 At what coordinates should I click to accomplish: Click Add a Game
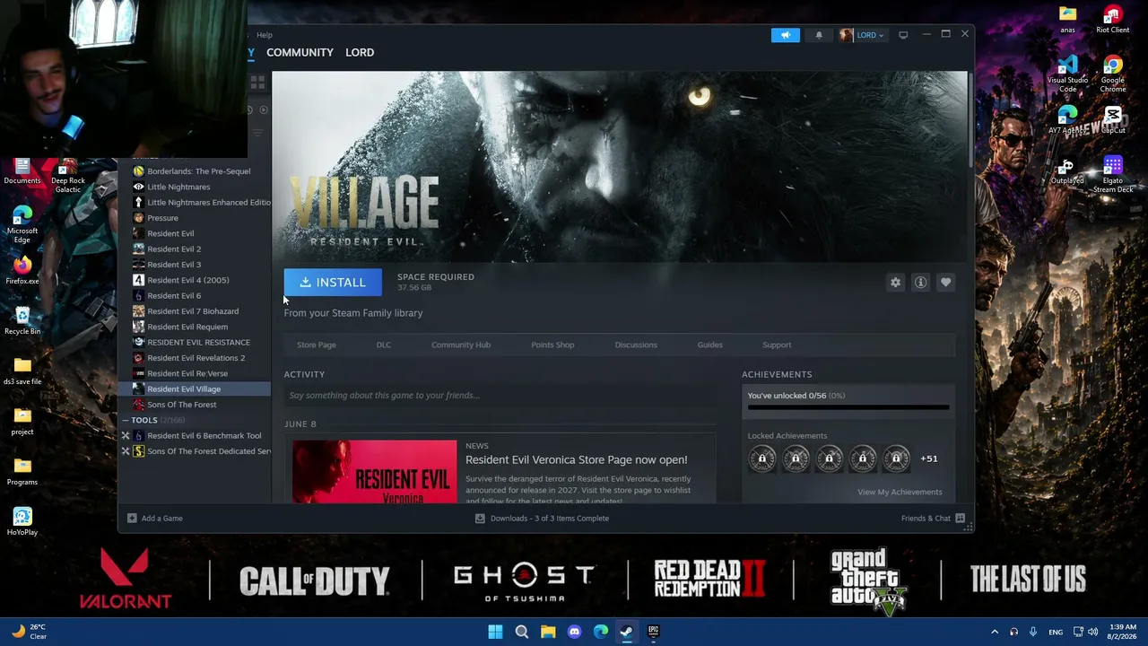pos(155,519)
